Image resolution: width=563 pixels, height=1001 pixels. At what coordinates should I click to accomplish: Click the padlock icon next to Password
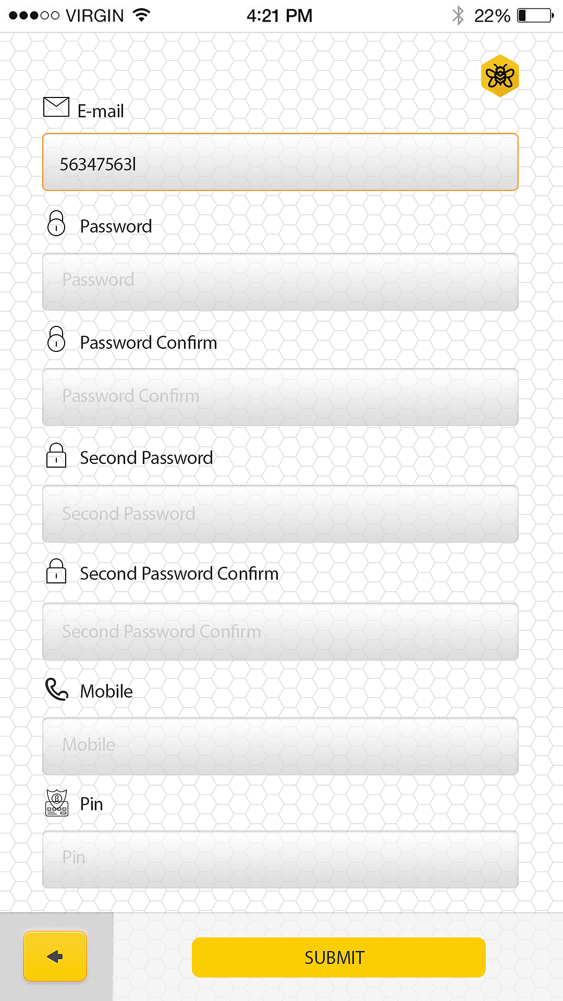(x=56, y=224)
